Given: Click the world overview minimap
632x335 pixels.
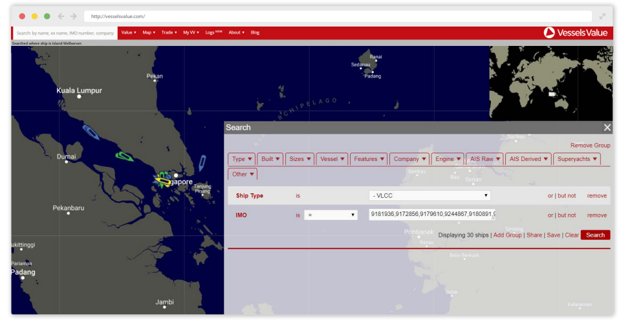Looking at the screenshot, I should tap(550, 83).
